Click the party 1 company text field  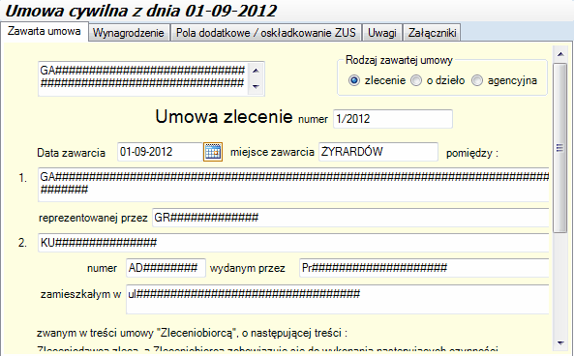[x=293, y=185]
